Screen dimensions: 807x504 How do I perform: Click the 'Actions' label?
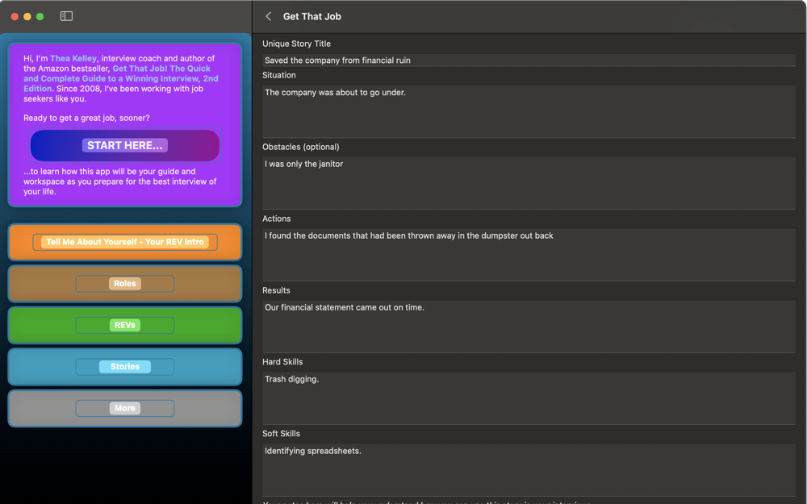click(276, 219)
